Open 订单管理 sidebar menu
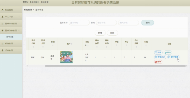Screen dimensions: 190x98 (11, 50)
